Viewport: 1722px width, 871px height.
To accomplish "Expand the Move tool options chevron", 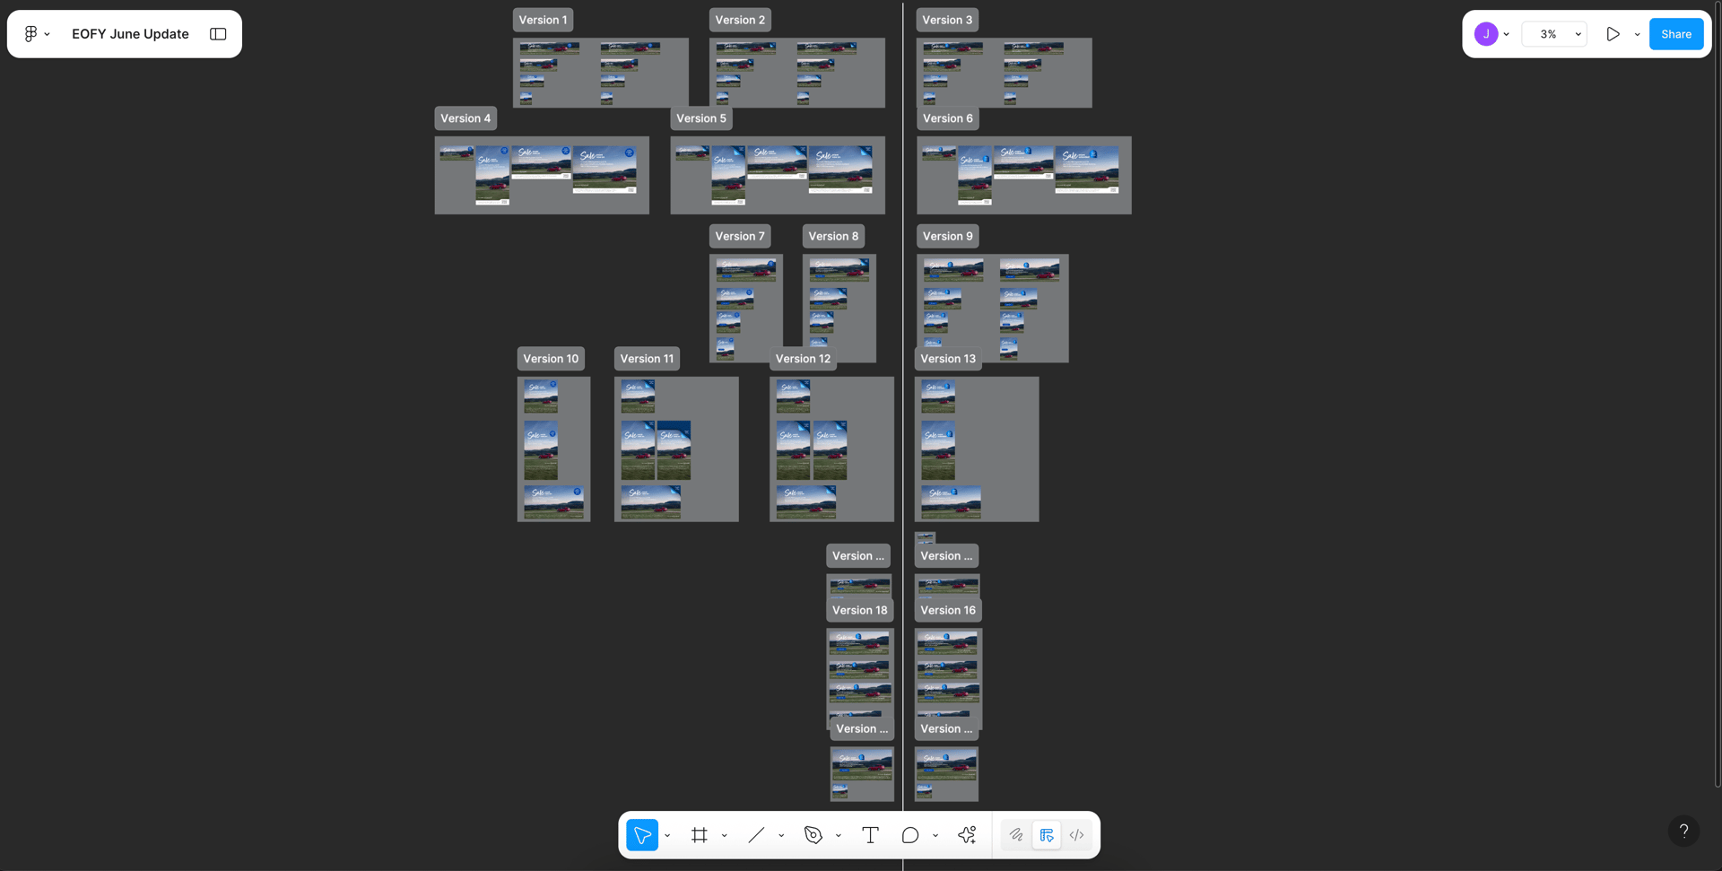I will coord(667,836).
